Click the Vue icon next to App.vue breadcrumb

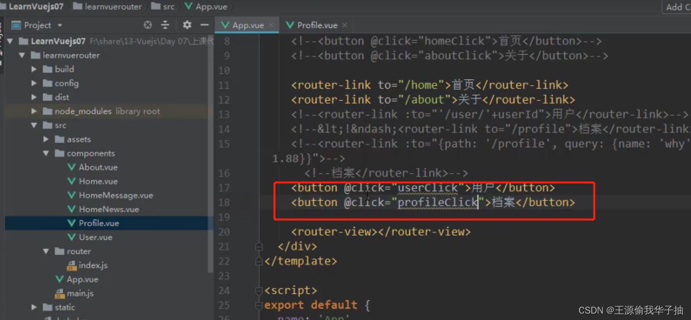(x=189, y=6)
